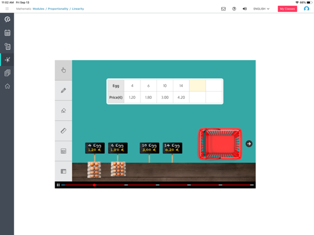Image resolution: width=314 pixels, height=235 pixels.
Task: Click the Proportionality breadcrumb link
Action: [x=58, y=9]
